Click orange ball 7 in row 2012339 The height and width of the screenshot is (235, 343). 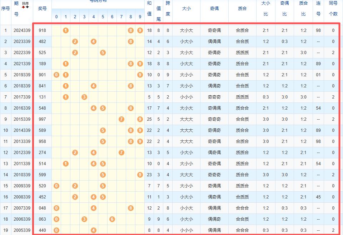121,153
